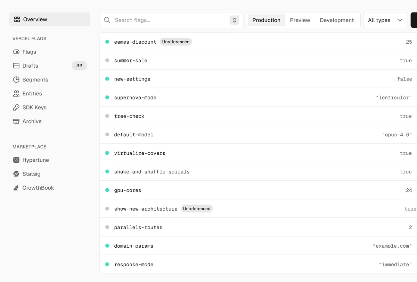This screenshot has height=282, width=417.
Task: Click the gray status dot for tree-check
Action: click(107, 116)
